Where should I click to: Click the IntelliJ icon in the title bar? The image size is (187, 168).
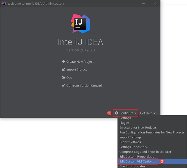4,4
